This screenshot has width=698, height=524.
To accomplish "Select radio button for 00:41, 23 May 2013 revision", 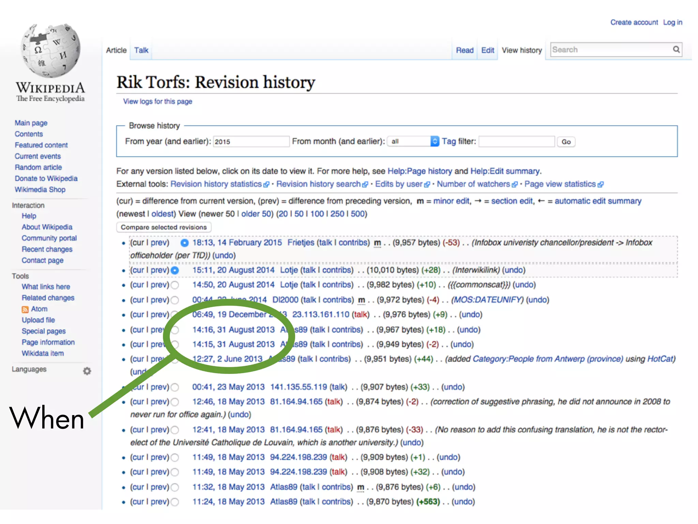I will tap(175, 387).
